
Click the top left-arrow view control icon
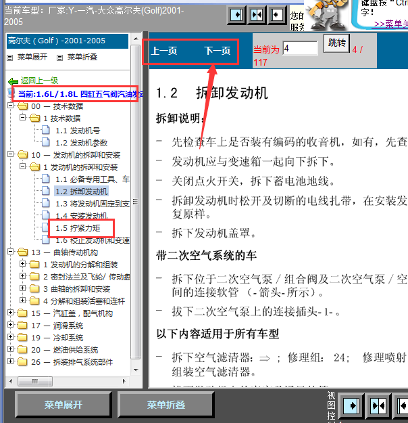277,15
